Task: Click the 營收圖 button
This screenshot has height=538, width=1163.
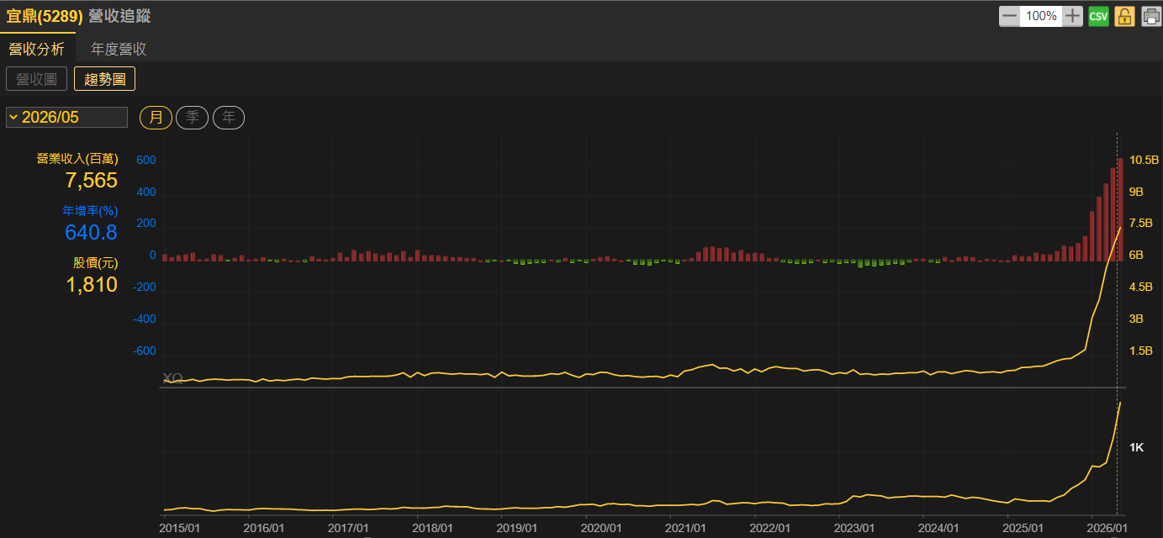Action: pos(36,79)
